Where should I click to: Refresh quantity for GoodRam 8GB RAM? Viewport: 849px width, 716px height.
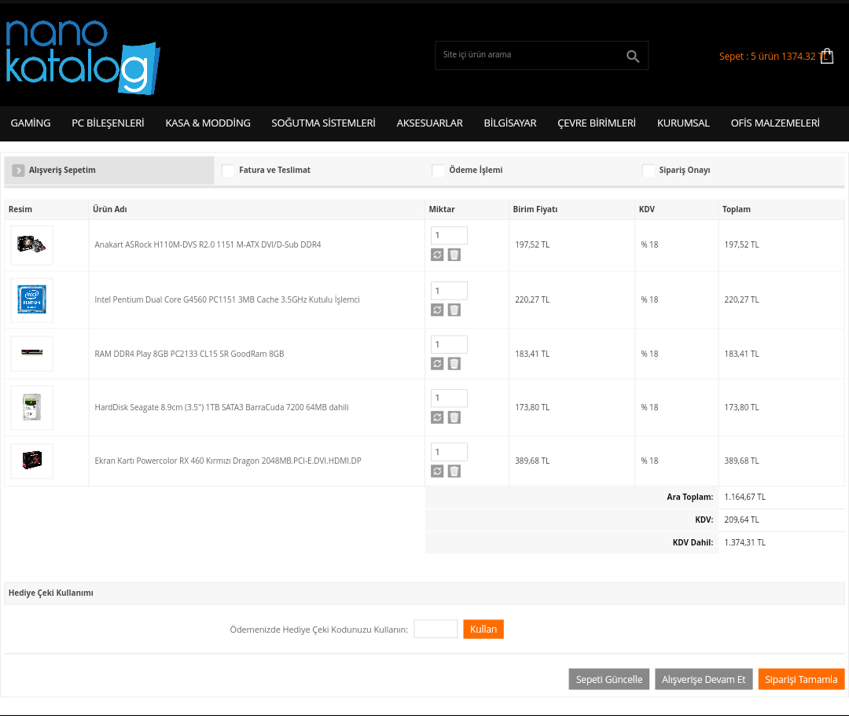[x=437, y=364]
